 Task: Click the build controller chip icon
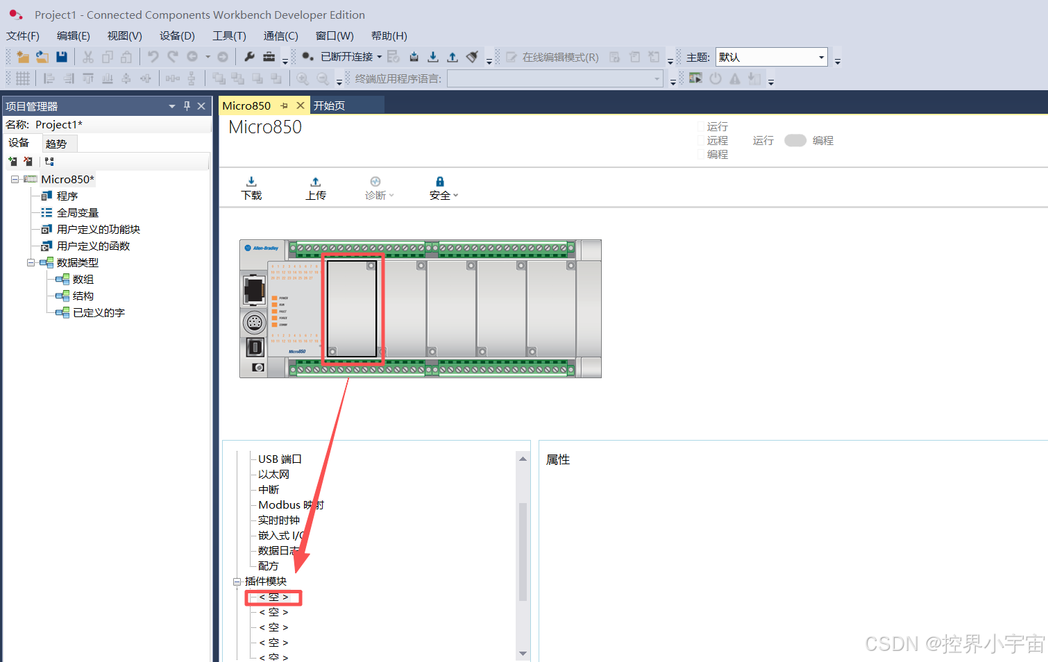(x=414, y=57)
